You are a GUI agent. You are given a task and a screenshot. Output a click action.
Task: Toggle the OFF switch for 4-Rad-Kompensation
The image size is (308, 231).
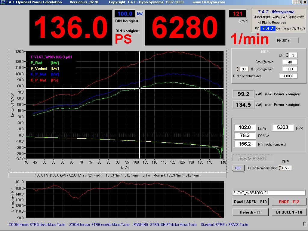pos(238,168)
